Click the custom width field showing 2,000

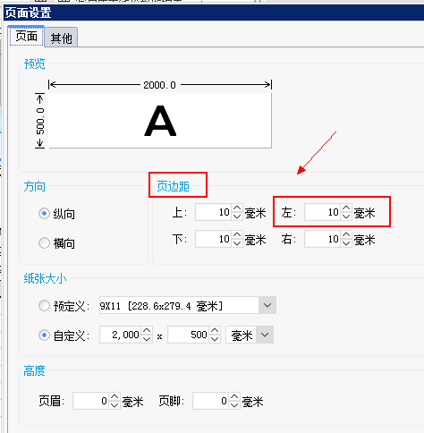pos(121,335)
